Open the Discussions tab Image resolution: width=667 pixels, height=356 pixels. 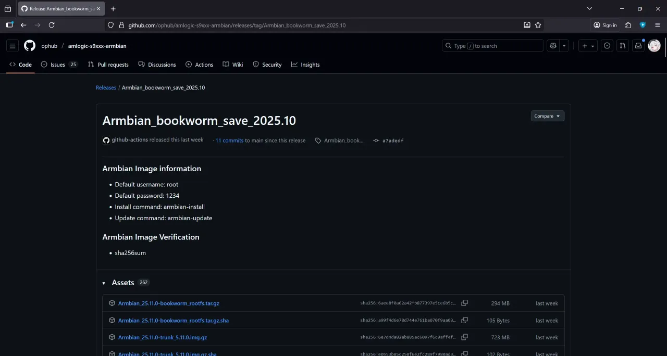point(157,65)
